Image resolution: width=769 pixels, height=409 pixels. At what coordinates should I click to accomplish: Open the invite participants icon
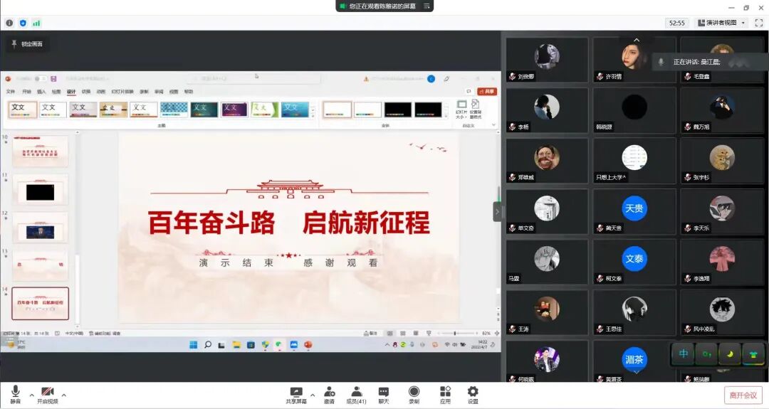pyautogui.click(x=329, y=395)
